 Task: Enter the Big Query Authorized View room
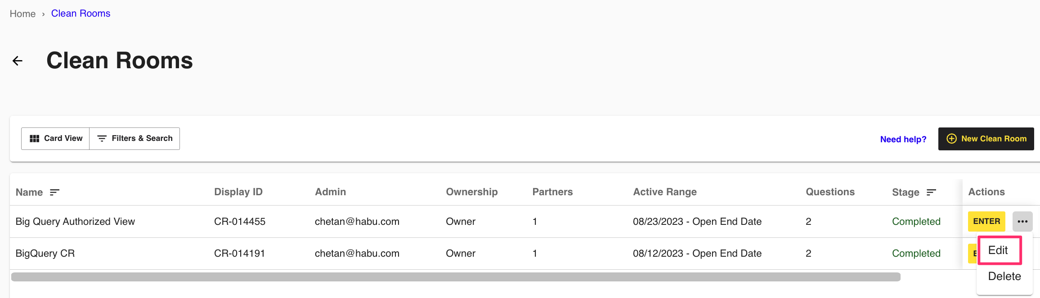(986, 221)
